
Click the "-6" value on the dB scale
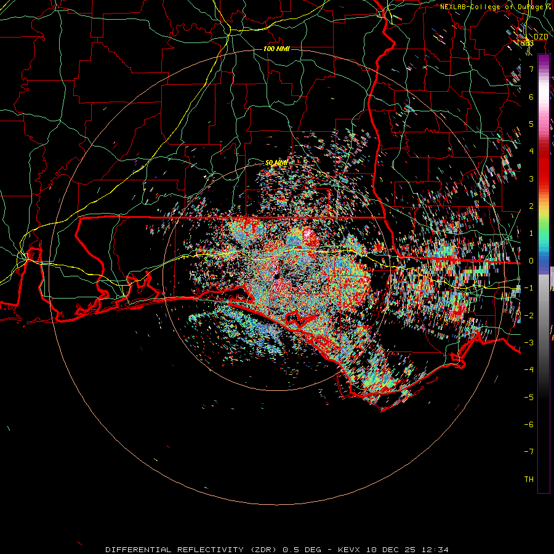click(x=529, y=425)
